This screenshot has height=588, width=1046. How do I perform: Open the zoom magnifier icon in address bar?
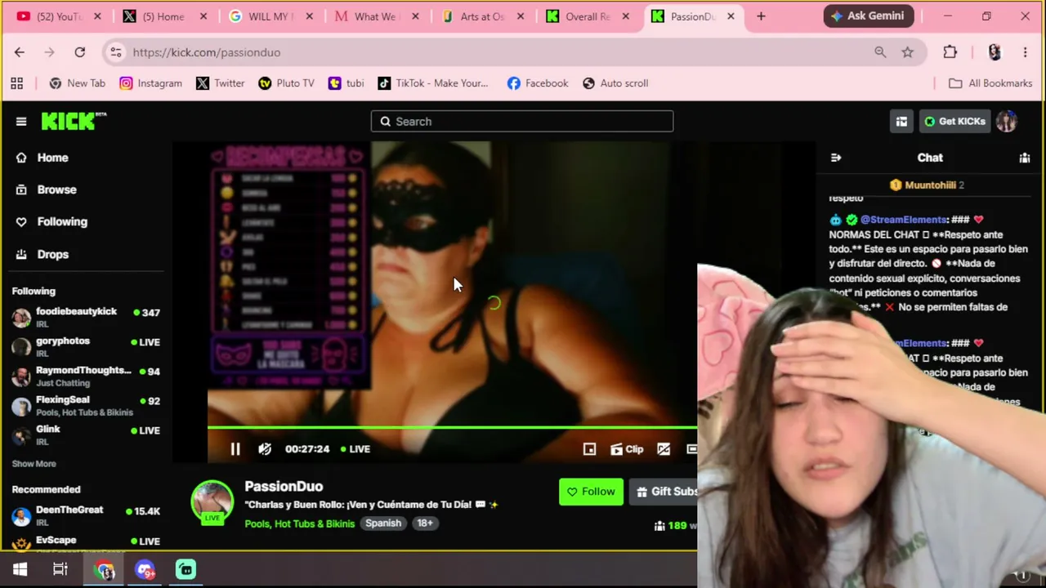tap(880, 52)
